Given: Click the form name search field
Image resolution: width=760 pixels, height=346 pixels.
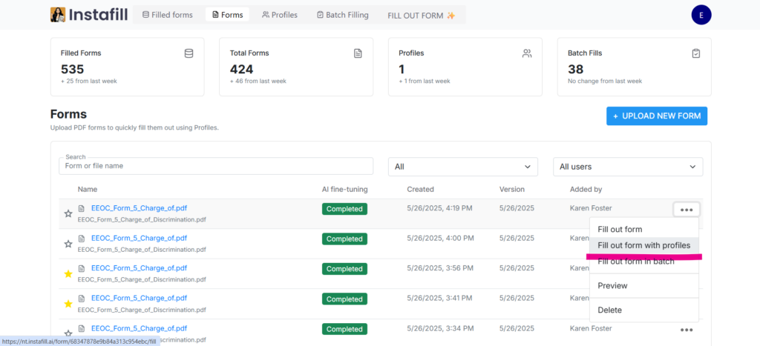Looking at the screenshot, I should coord(216,166).
